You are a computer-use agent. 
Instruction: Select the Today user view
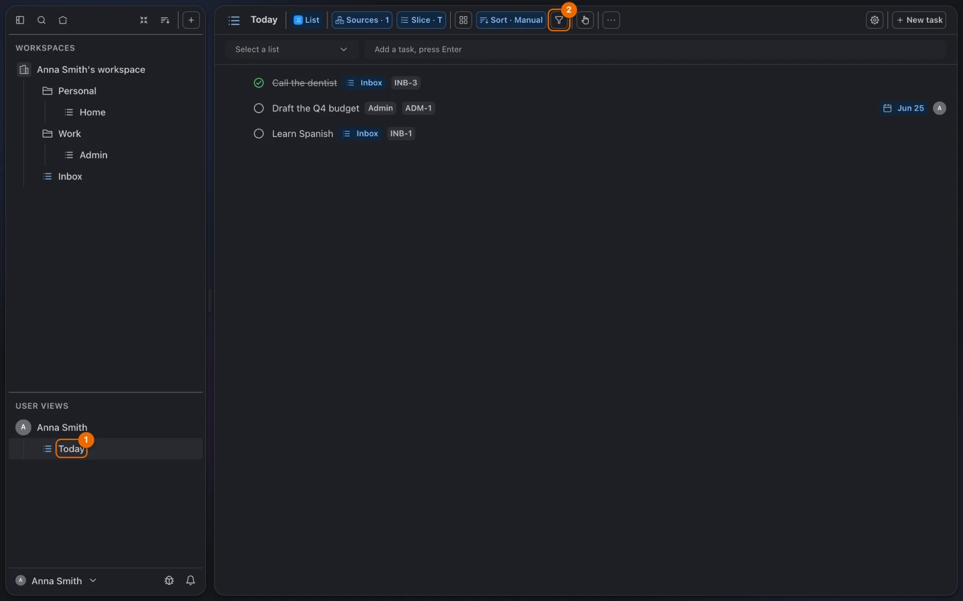(71, 449)
